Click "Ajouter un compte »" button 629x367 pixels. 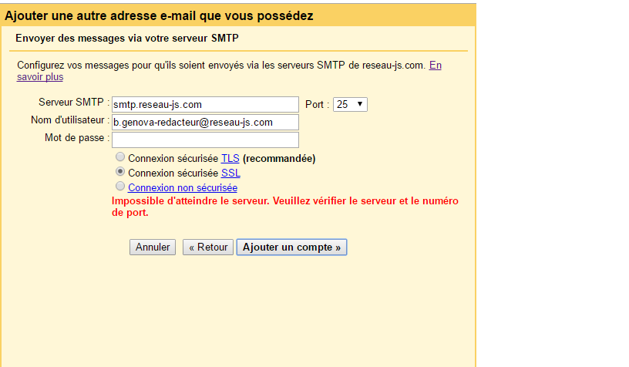291,247
